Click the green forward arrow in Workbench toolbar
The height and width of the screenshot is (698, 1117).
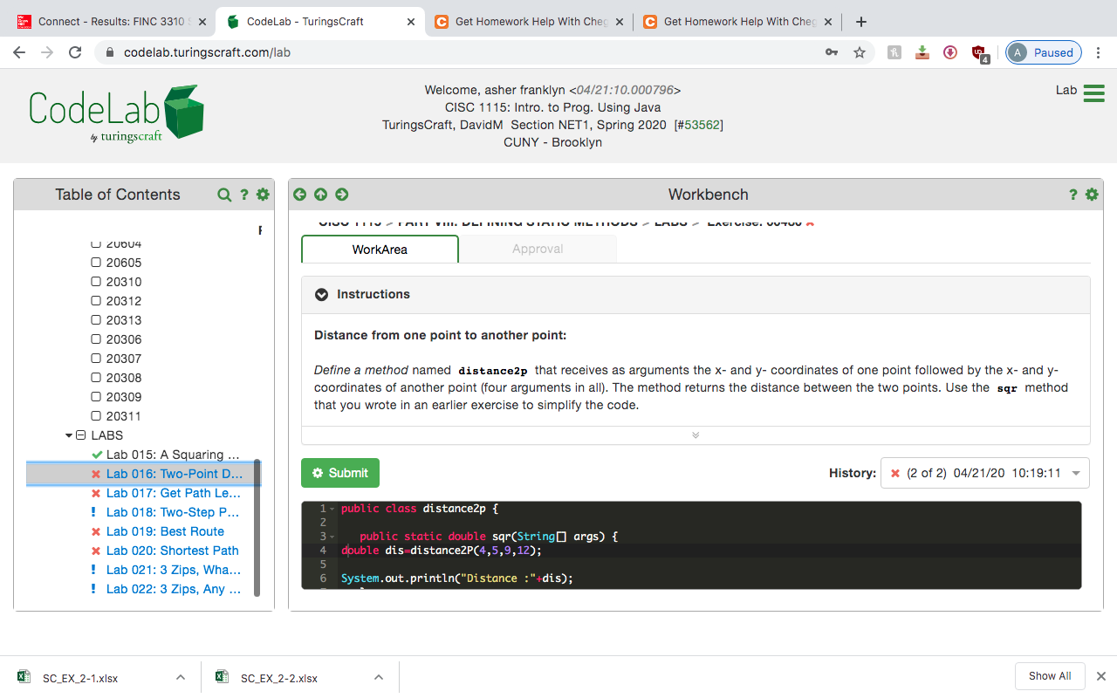[x=341, y=194]
